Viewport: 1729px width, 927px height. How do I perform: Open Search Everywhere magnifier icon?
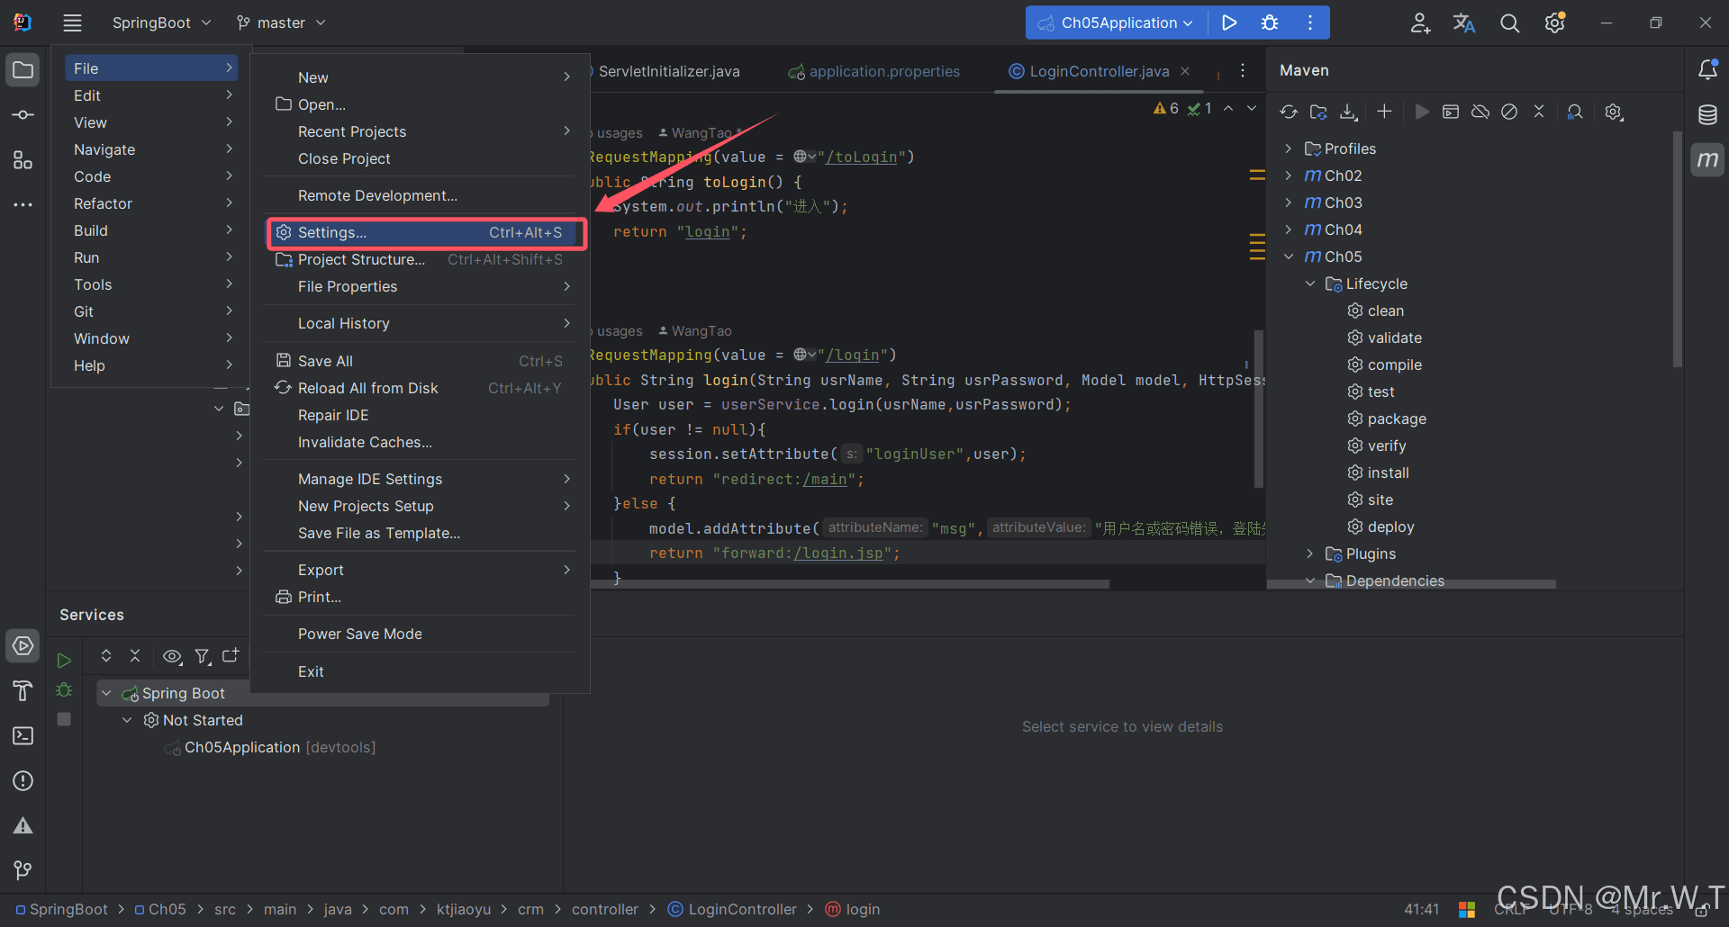pos(1510,22)
